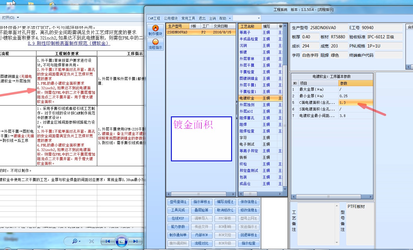Expand tree marker beside 阻焊塞孔 row
This screenshot has width=413, height=250.
tap(237, 118)
